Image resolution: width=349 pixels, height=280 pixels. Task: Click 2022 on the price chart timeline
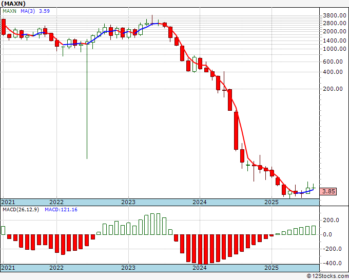tap(56, 202)
